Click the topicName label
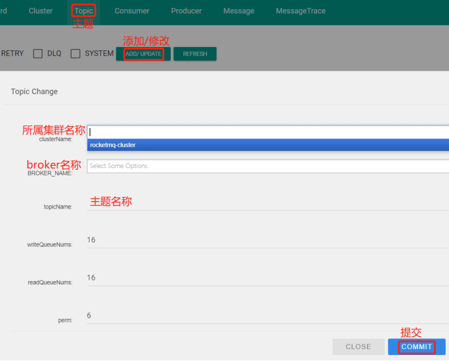This screenshot has width=449, height=361. click(x=58, y=207)
